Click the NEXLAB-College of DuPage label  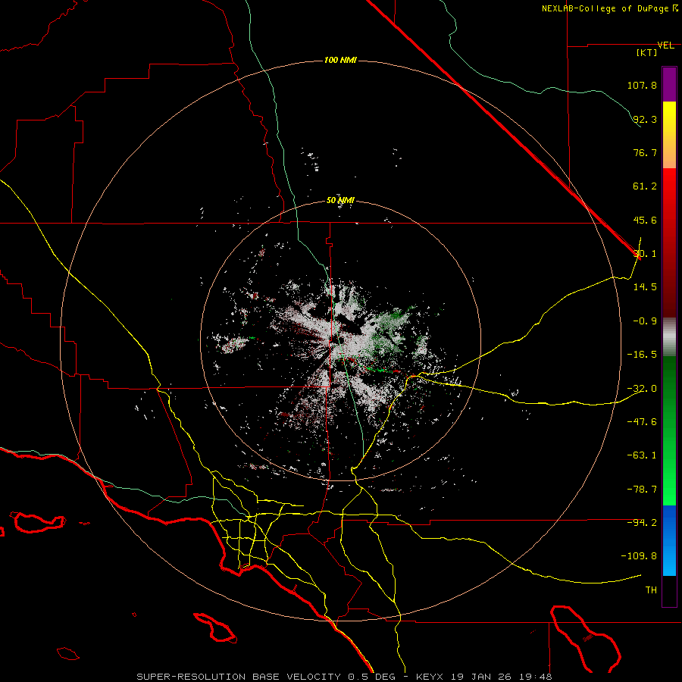(610, 8)
